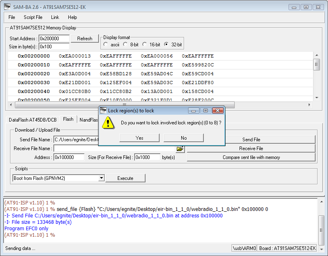Click the send_file command log line

pyautogui.click(x=136, y=209)
